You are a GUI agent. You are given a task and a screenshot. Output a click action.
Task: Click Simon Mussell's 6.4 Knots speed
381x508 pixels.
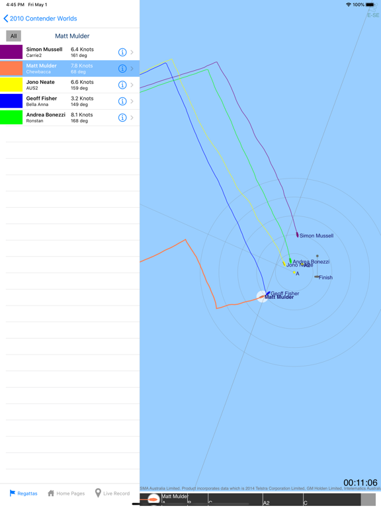82,49
